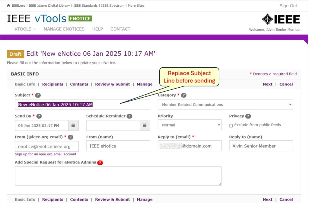This screenshot has width=309, height=204.
Task: Click the Edit 'New eNotice' page heading
Action: click(x=91, y=54)
